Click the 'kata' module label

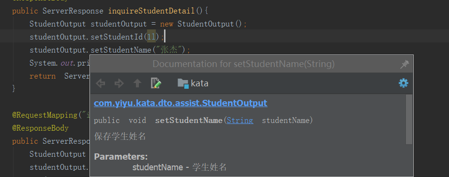200,83
